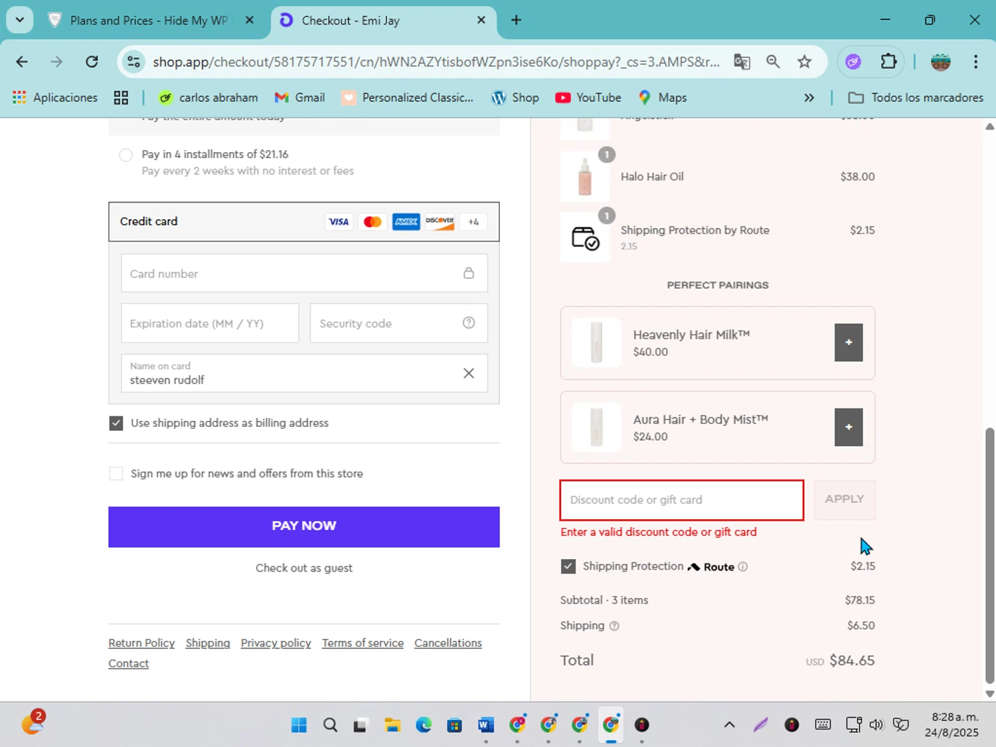Click the address bar URL
The width and height of the screenshot is (996, 747).
tap(436, 62)
